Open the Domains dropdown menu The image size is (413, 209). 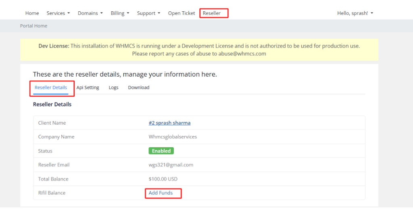[x=90, y=13]
